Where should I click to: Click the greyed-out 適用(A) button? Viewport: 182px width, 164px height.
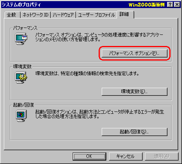click(161, 156)
